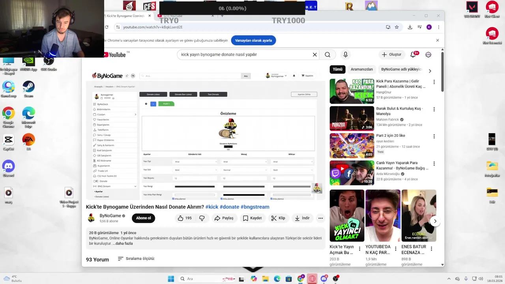505x284 pixels.
Task: Open the ByNoGame channel name link
Action: point(110,216)
